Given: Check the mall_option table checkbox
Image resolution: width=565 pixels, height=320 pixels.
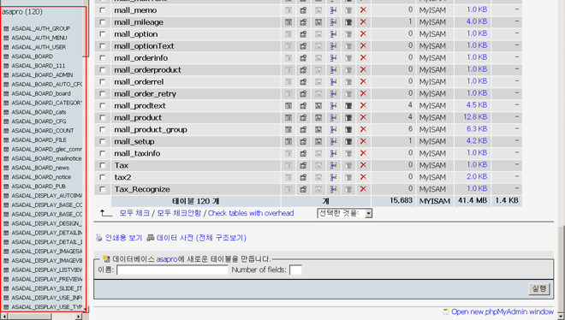Looking at the screenshot, I should pyautogui.click(x=103, y=34).
